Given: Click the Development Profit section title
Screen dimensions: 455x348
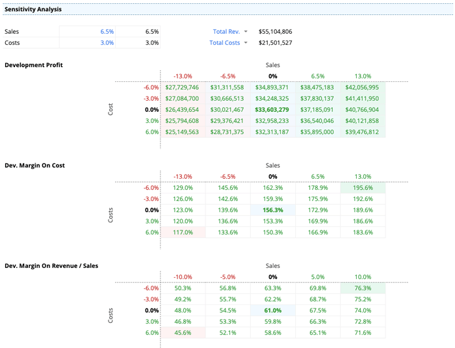Looking at the screenshot, I should (34, 65).
